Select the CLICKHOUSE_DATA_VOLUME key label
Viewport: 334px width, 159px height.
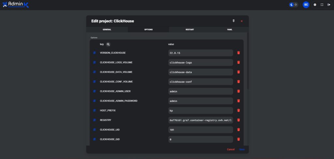point(116,72)
